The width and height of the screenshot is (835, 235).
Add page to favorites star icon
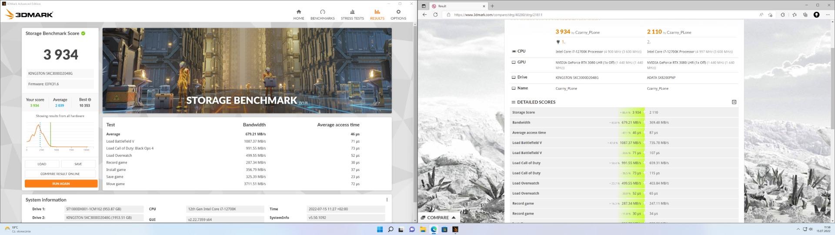click(770, 15)
